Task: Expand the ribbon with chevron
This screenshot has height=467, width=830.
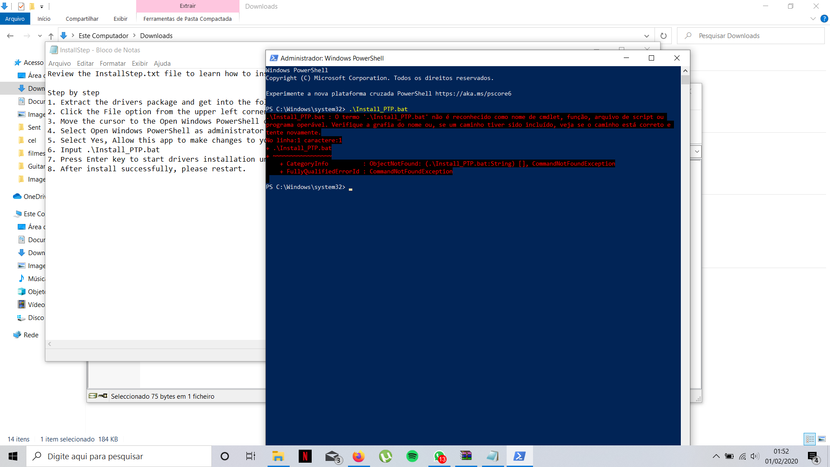Action: pos(813,19)
